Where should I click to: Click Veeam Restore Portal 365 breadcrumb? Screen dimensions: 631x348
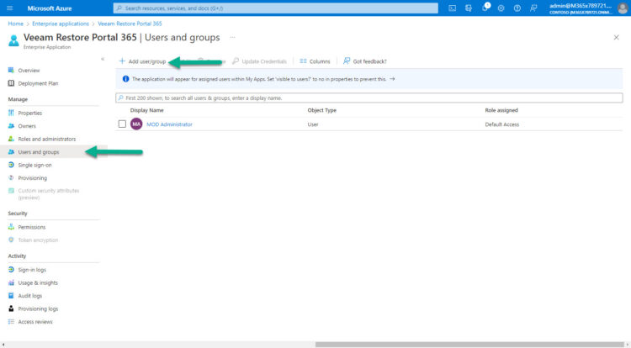coord(130,24)
